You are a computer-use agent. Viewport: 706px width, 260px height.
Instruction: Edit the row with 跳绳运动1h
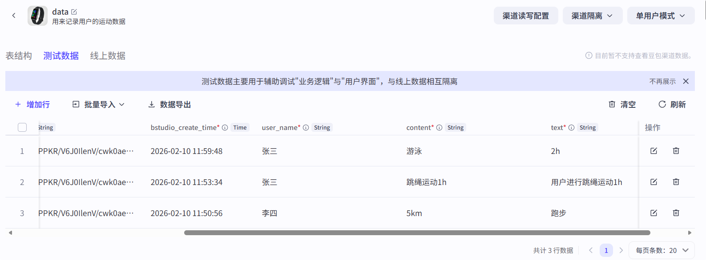click(654, 182)
